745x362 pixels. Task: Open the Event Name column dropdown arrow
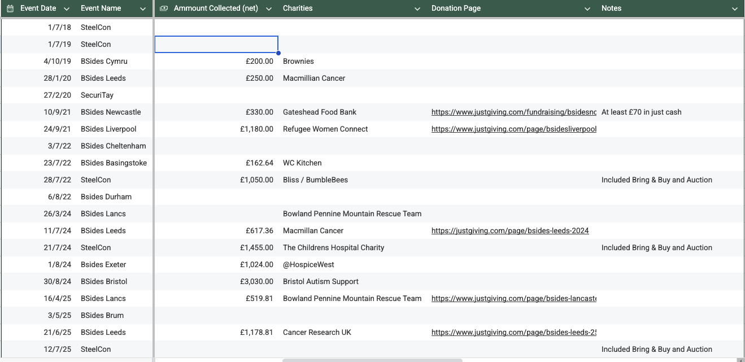click(x=143, y=9)
